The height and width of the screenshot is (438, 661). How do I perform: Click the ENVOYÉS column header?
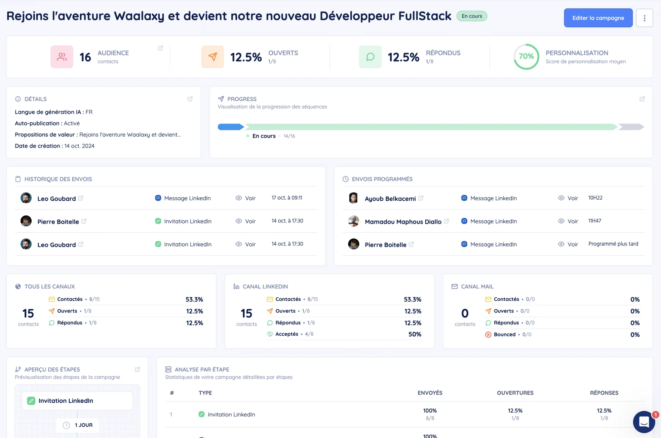(x=430, y=393)
